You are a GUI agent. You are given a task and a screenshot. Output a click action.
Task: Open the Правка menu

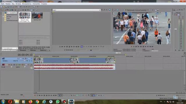(8, 4)
